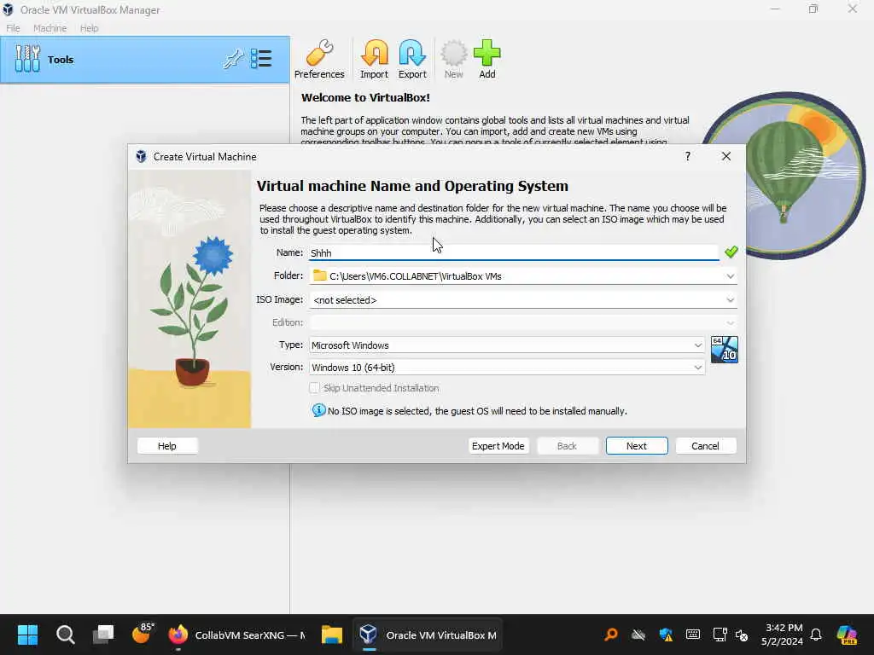The height and width of the screenshot is (655, 874).
Task: Click the tray muted volume icon
Action: pyautogui.click(x=742, y=635)
